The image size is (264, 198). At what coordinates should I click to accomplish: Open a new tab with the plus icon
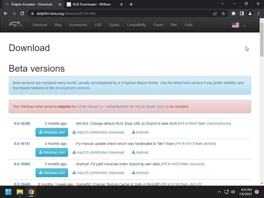point(131,5)
